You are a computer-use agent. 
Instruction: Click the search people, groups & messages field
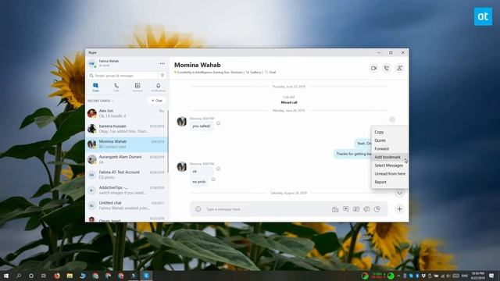click(123, 76)
